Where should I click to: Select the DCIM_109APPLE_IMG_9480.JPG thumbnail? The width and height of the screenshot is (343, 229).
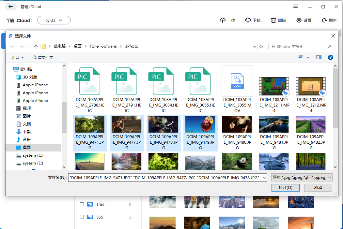pyautogui.click(x=237, y=124)
